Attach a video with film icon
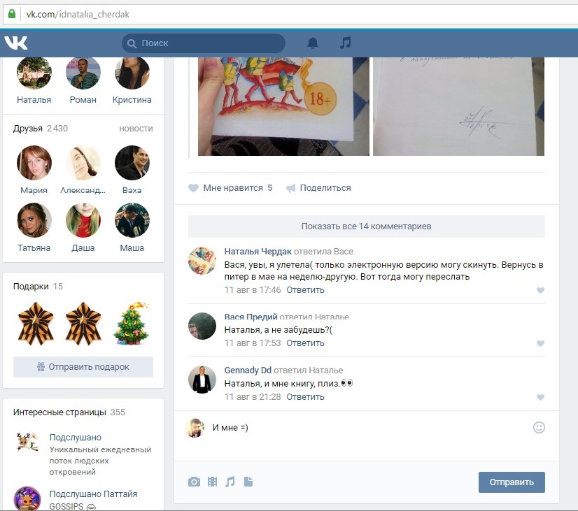The image size is (578, 511). [212, 482]
